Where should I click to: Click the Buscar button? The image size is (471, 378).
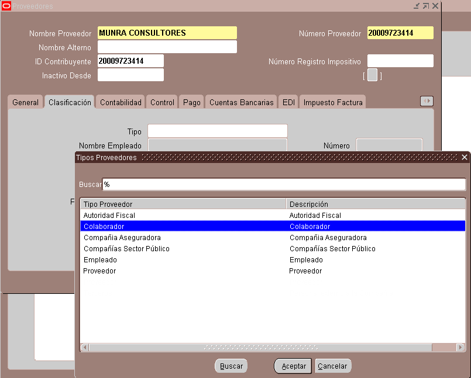coord(231,366)
